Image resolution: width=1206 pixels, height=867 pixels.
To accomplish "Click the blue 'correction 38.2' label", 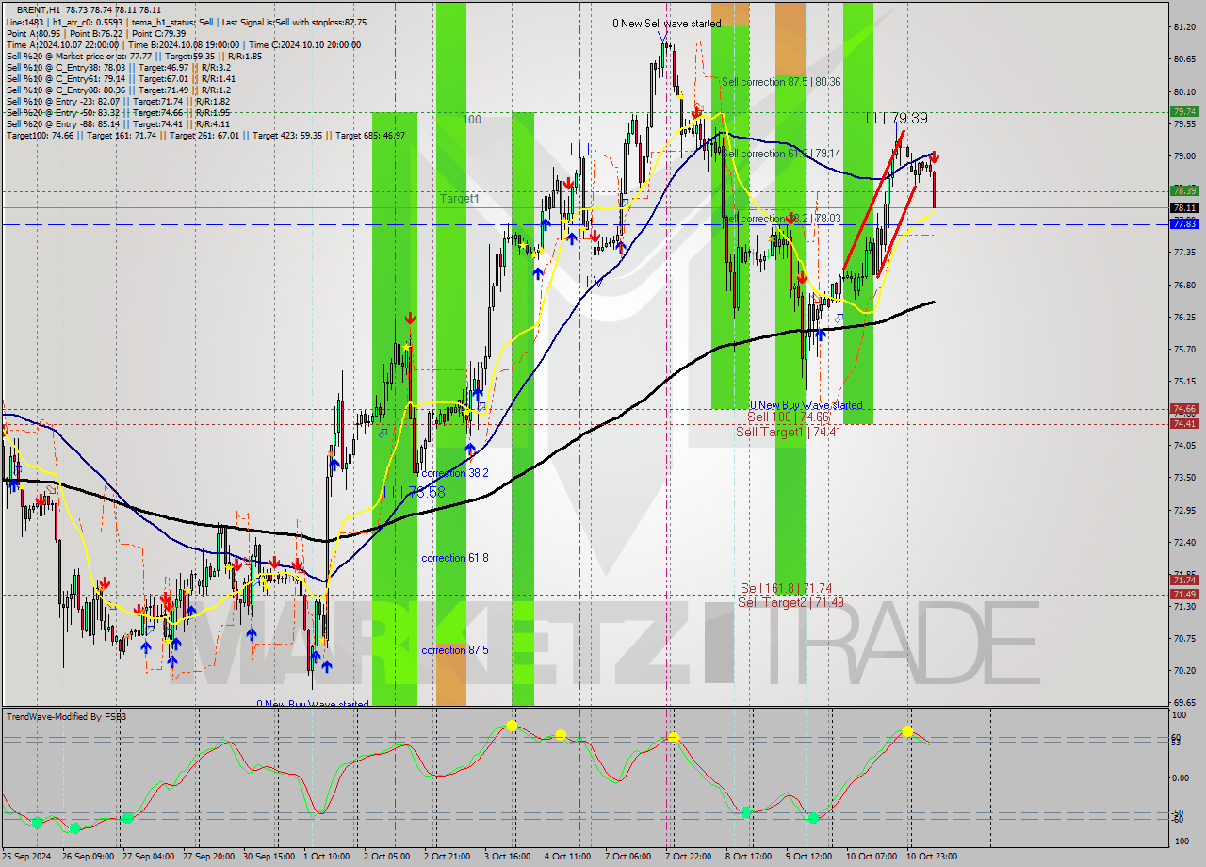I will [455, 473].
